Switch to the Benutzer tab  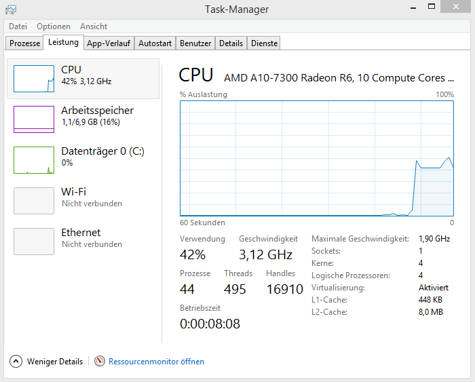click(x=195, y=43)
